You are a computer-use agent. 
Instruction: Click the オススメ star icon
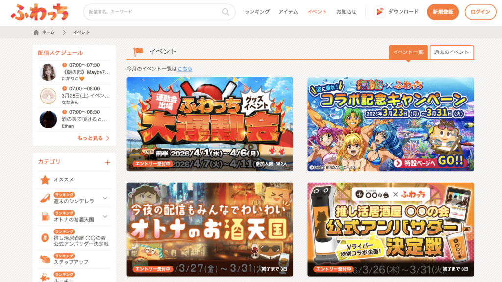45,180
